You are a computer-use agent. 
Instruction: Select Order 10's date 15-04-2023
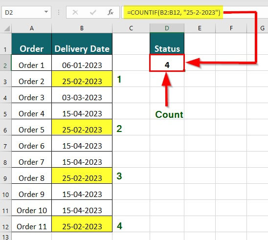[82, 208]
